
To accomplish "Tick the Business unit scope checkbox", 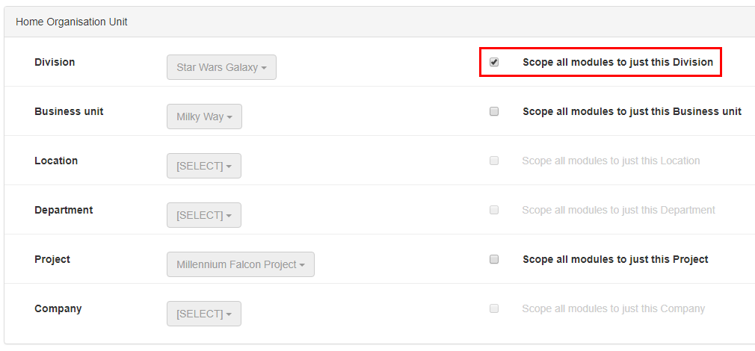I will pos(494,111).
